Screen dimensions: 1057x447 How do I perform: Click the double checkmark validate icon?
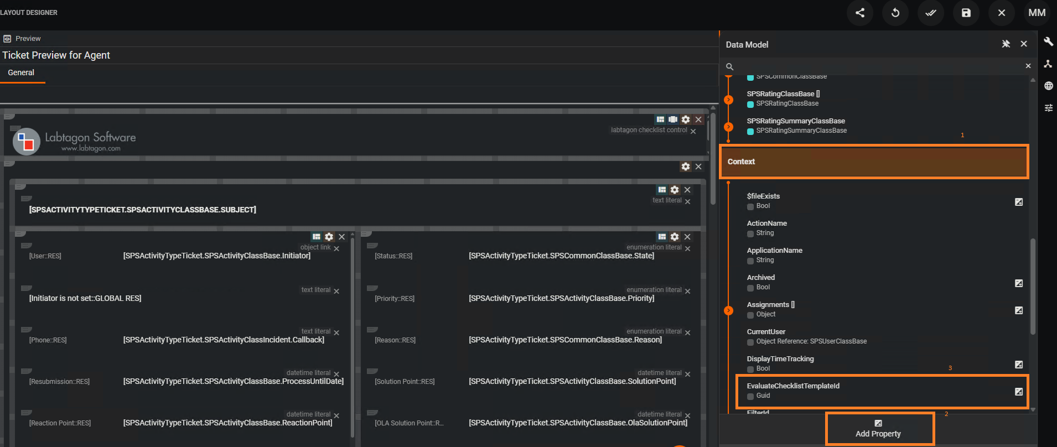coord(931,13)
